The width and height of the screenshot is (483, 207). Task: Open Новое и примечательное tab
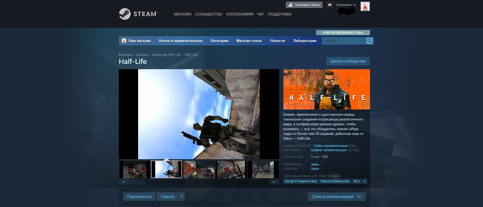(x=181, y=41)
